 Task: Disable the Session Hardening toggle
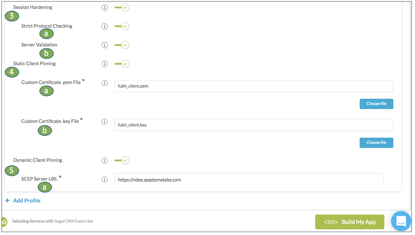click(122, 8)
